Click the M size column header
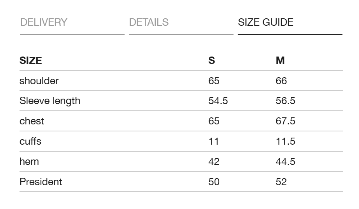This screenshot has height=209, width=359. tap(280, 60)
